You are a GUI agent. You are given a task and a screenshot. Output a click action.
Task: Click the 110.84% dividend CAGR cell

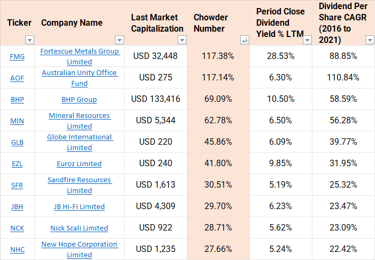pos(342,78)
